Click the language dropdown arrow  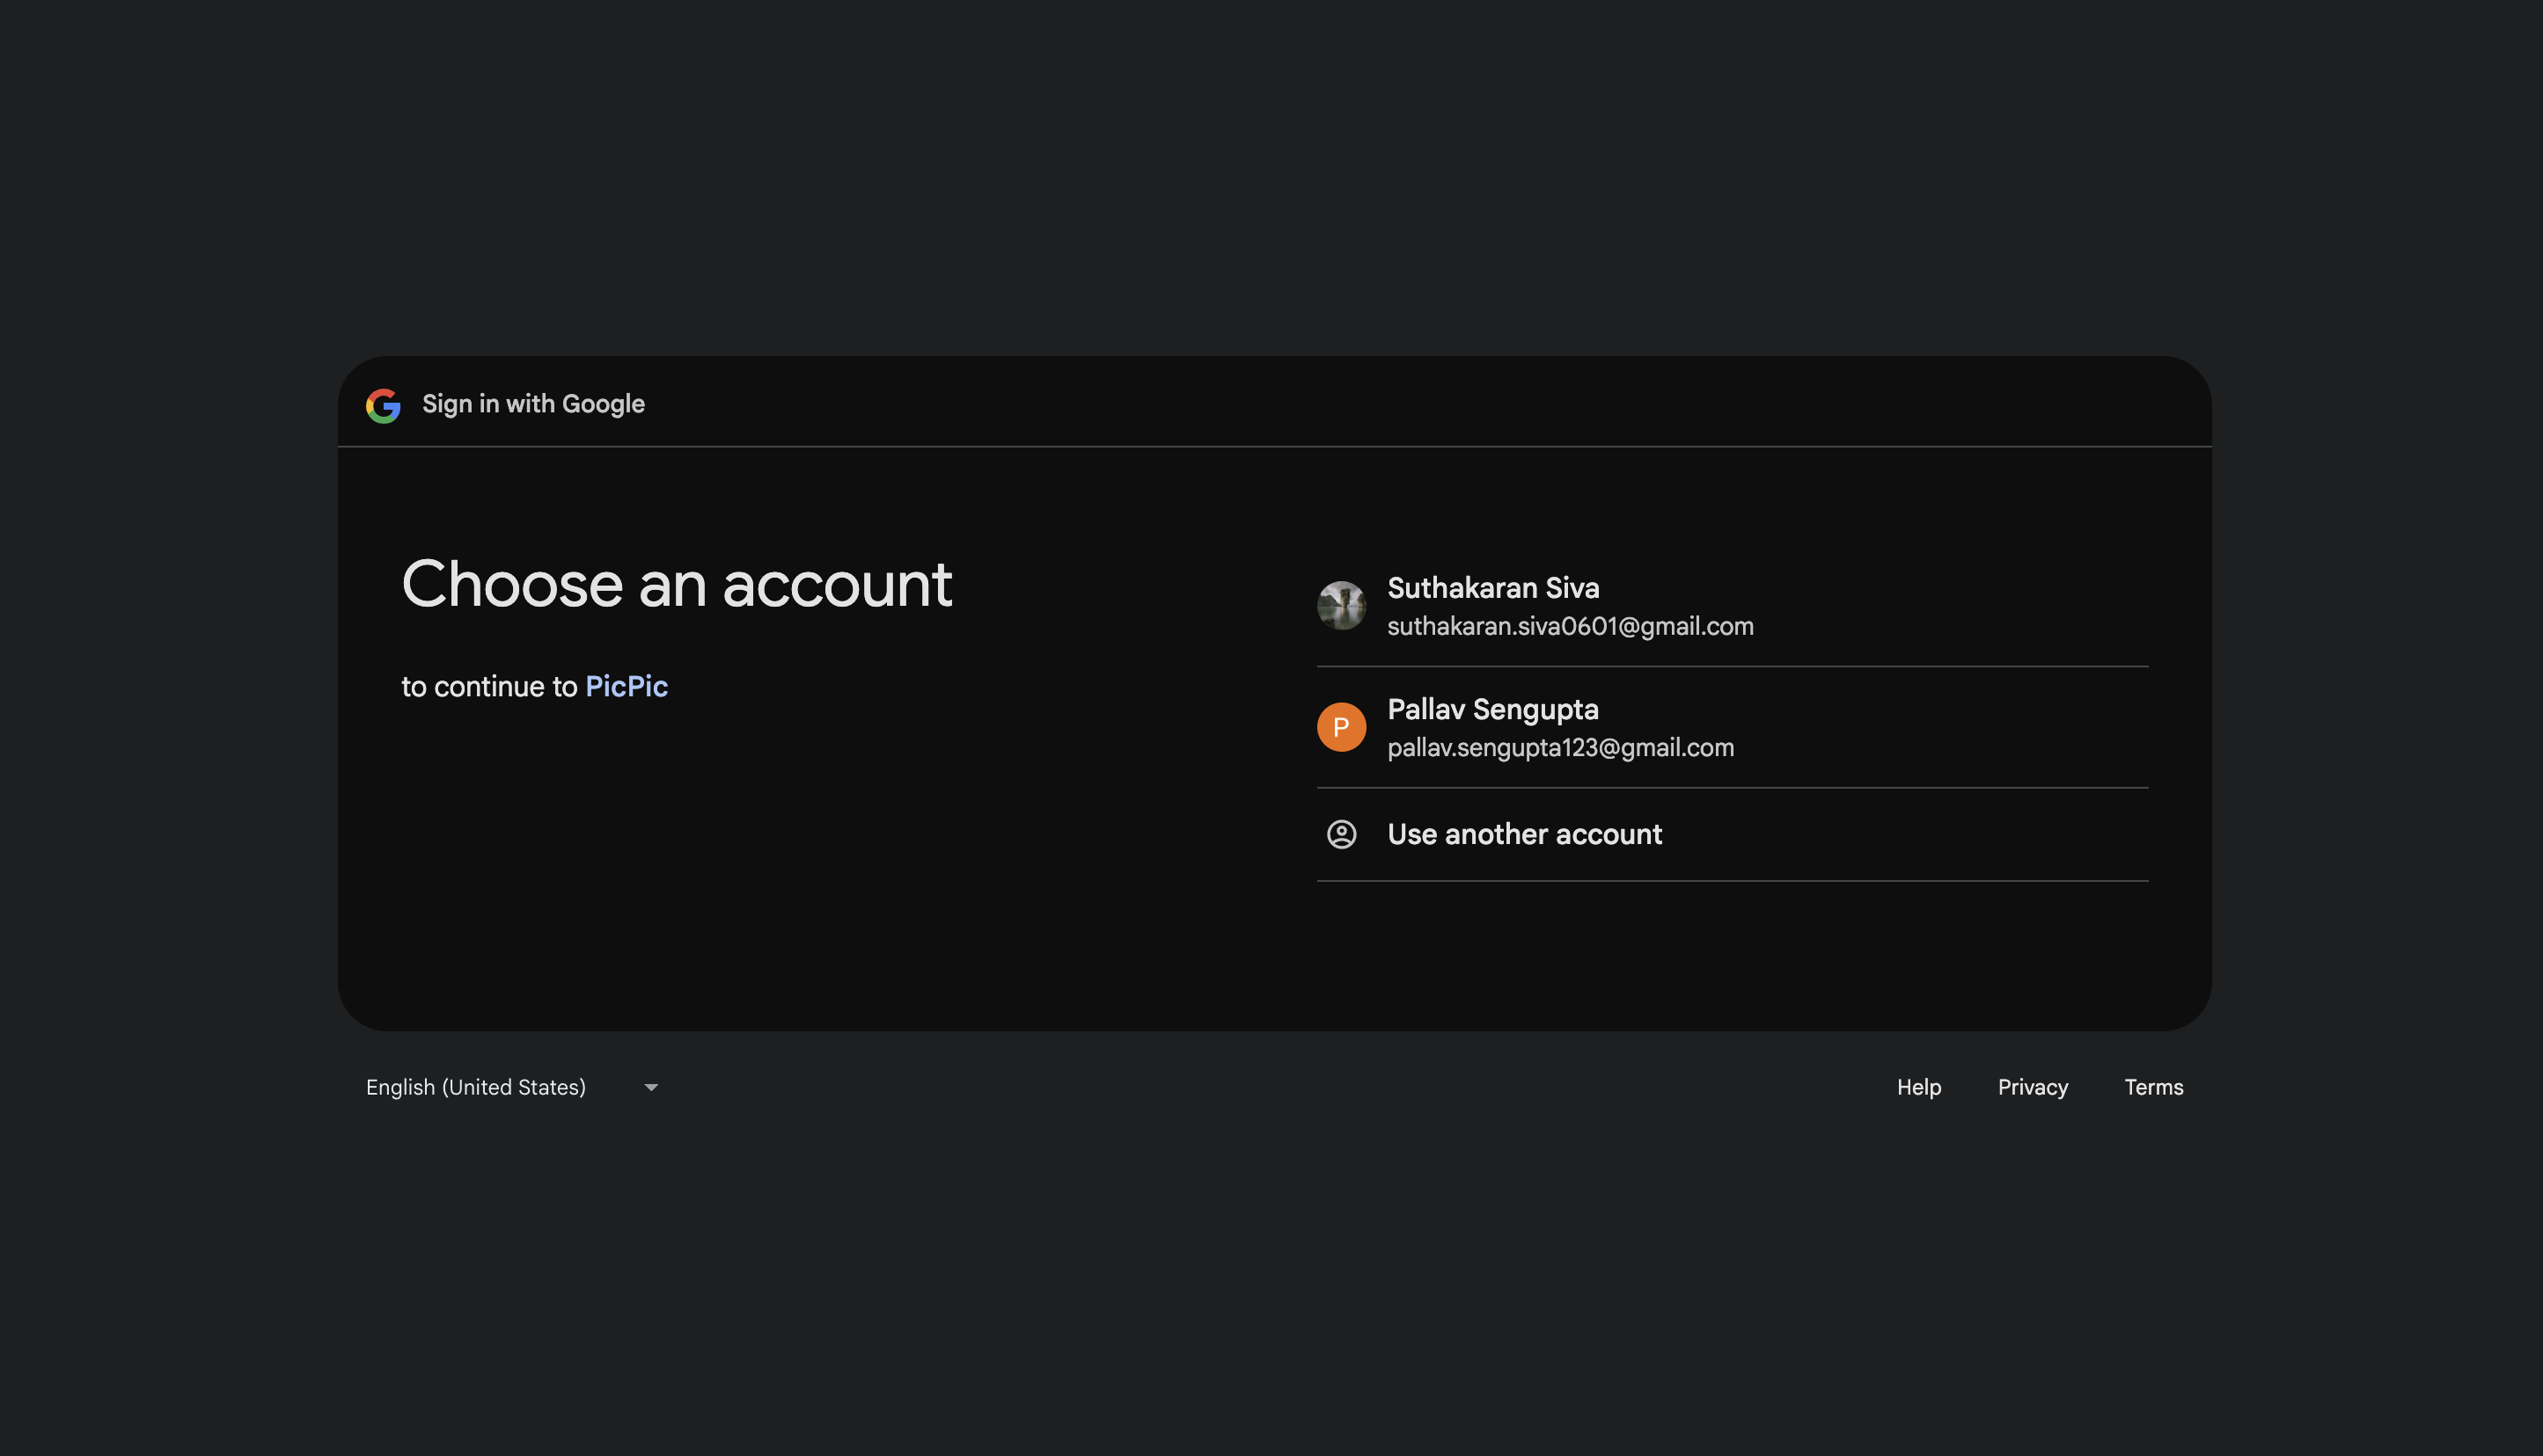650,1088
